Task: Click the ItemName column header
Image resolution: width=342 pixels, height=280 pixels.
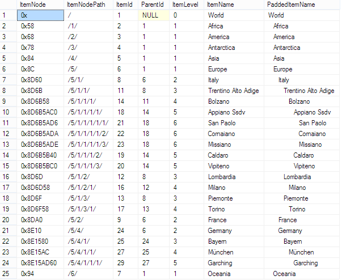Action: pyautogui.click(x=234, y=5)
